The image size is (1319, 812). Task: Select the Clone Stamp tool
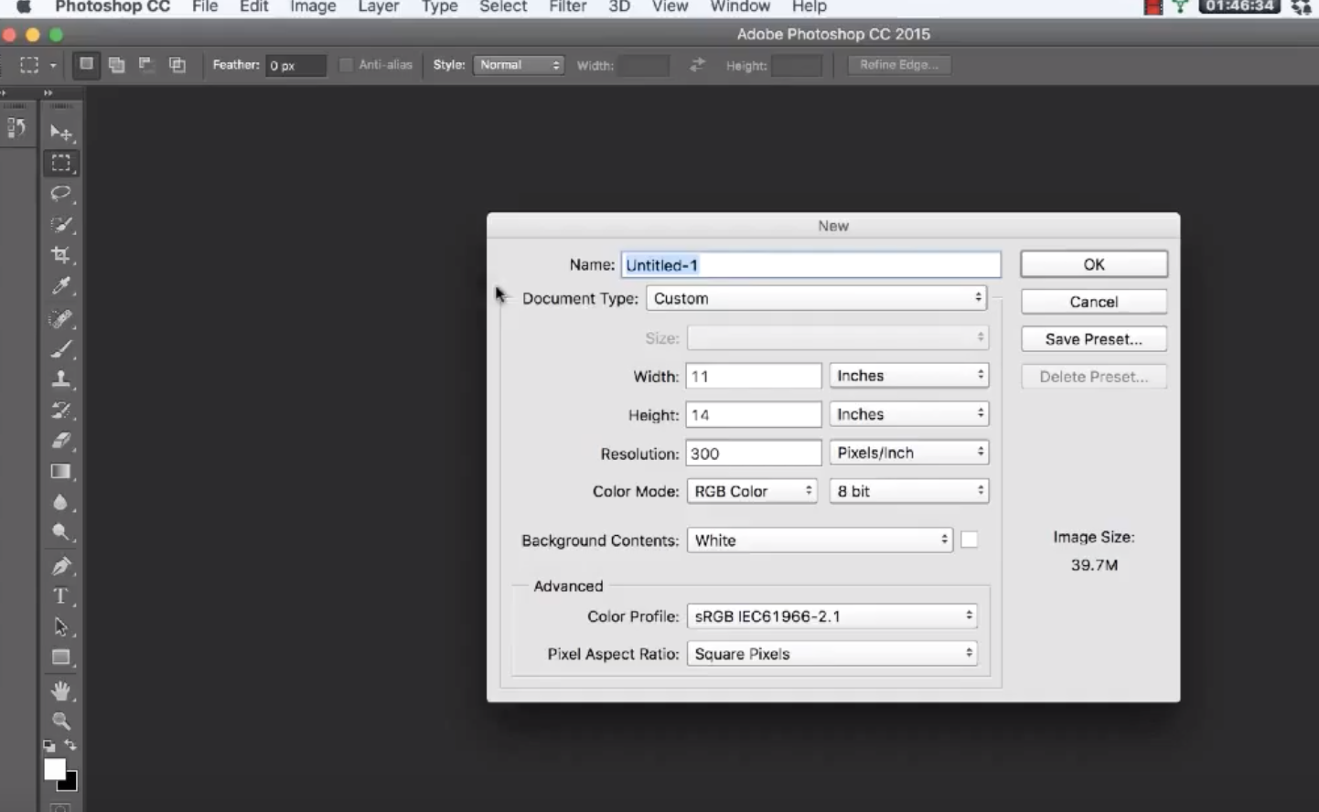click(61, 379)
